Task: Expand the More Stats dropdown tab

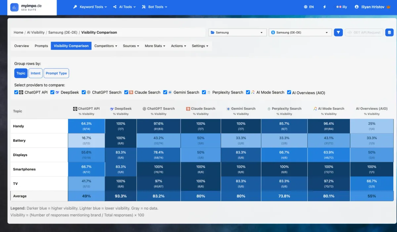Action: tap(155, 46)
